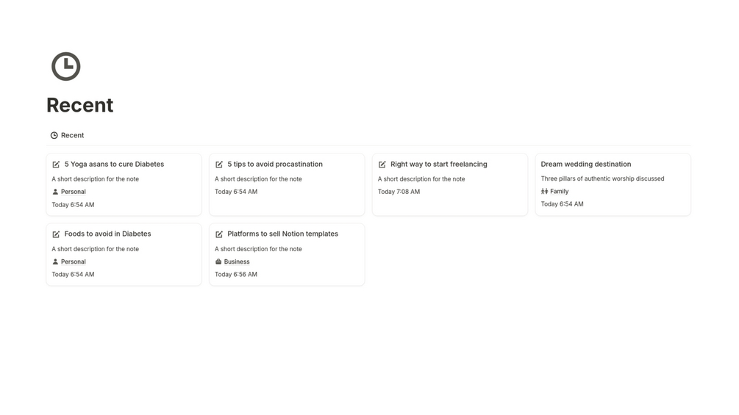Image resolution: width=739 pixels, height=415 pixels.
Task: Select the Family tag label
Action: tap(559, 191)
